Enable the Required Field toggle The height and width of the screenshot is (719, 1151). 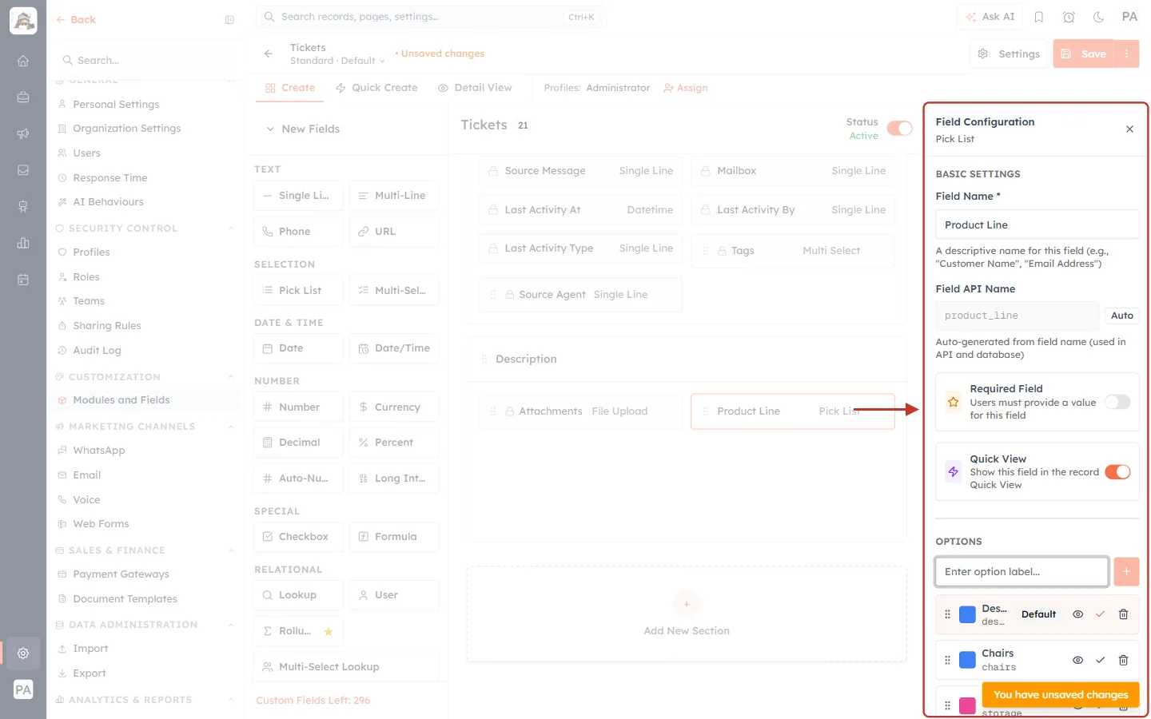pos(1117,402)
